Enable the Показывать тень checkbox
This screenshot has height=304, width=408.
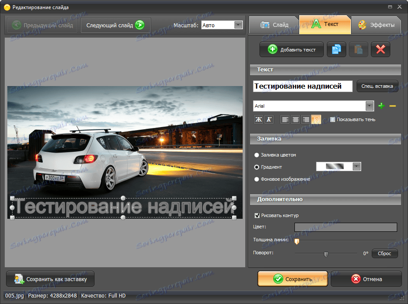332,119
